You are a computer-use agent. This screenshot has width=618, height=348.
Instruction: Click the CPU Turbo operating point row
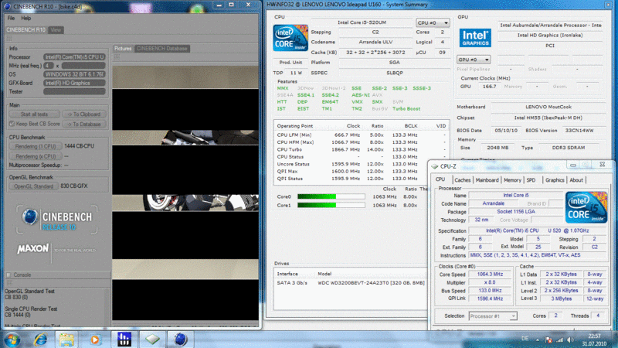coord(361,149)
